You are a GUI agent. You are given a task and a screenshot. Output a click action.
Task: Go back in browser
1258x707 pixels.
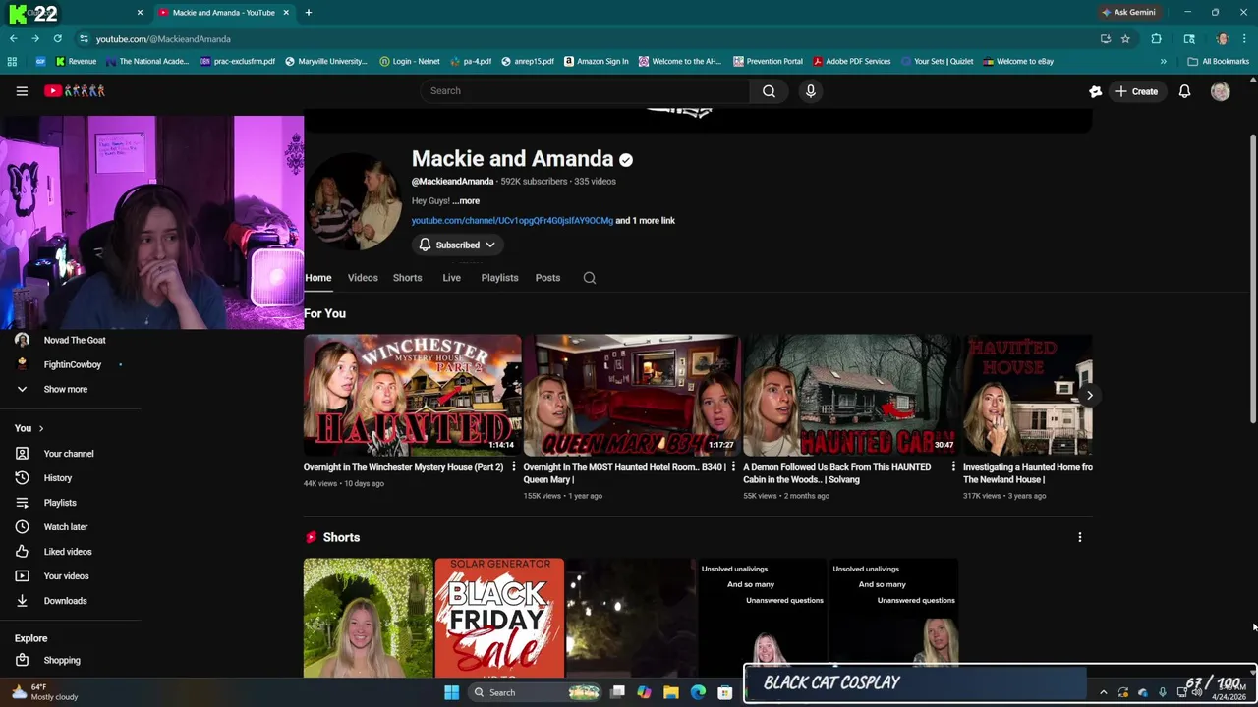click(14, 38)
